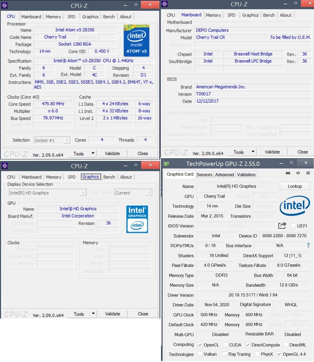Click the Braswell Host Bridge chipset value
The height and width of the screenshot is (362, 314).
click(x=253, y=54)
